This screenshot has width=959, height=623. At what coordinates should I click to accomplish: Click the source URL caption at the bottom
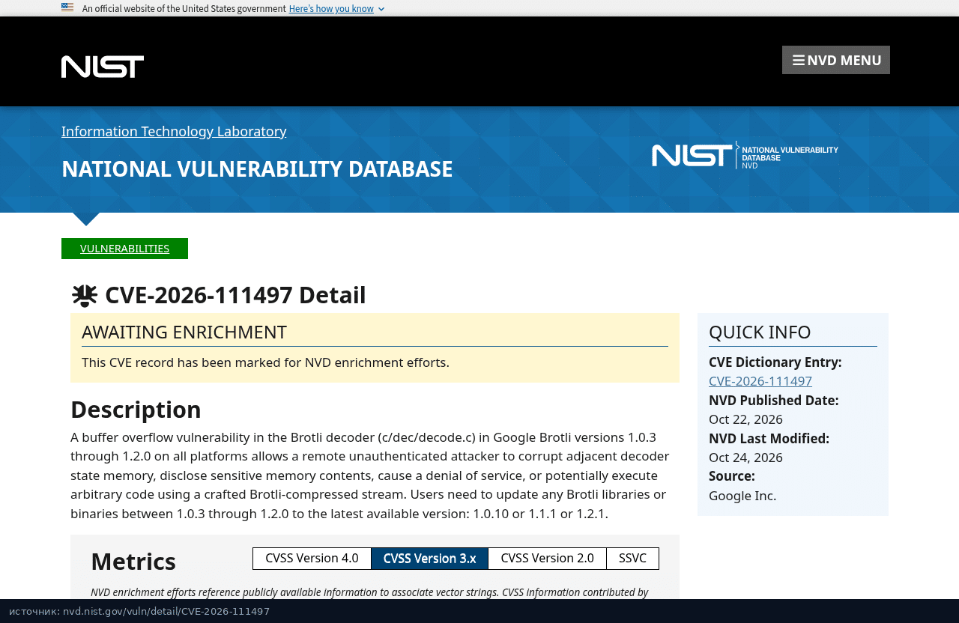point(139,612)
